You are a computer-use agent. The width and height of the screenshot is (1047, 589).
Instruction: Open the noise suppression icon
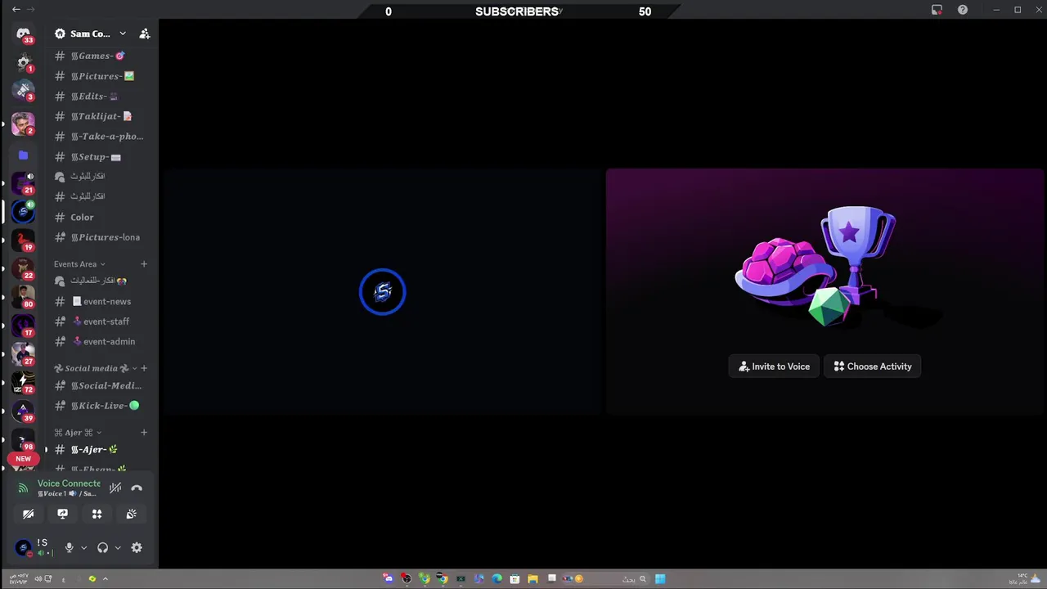pyautogui.click(x=115, y=488)
